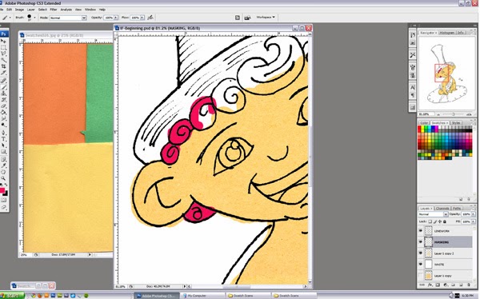Open layer blending mode dropdown
This screenshot has width=480, height=299.
pyautogui.click(x=433, y=214)
